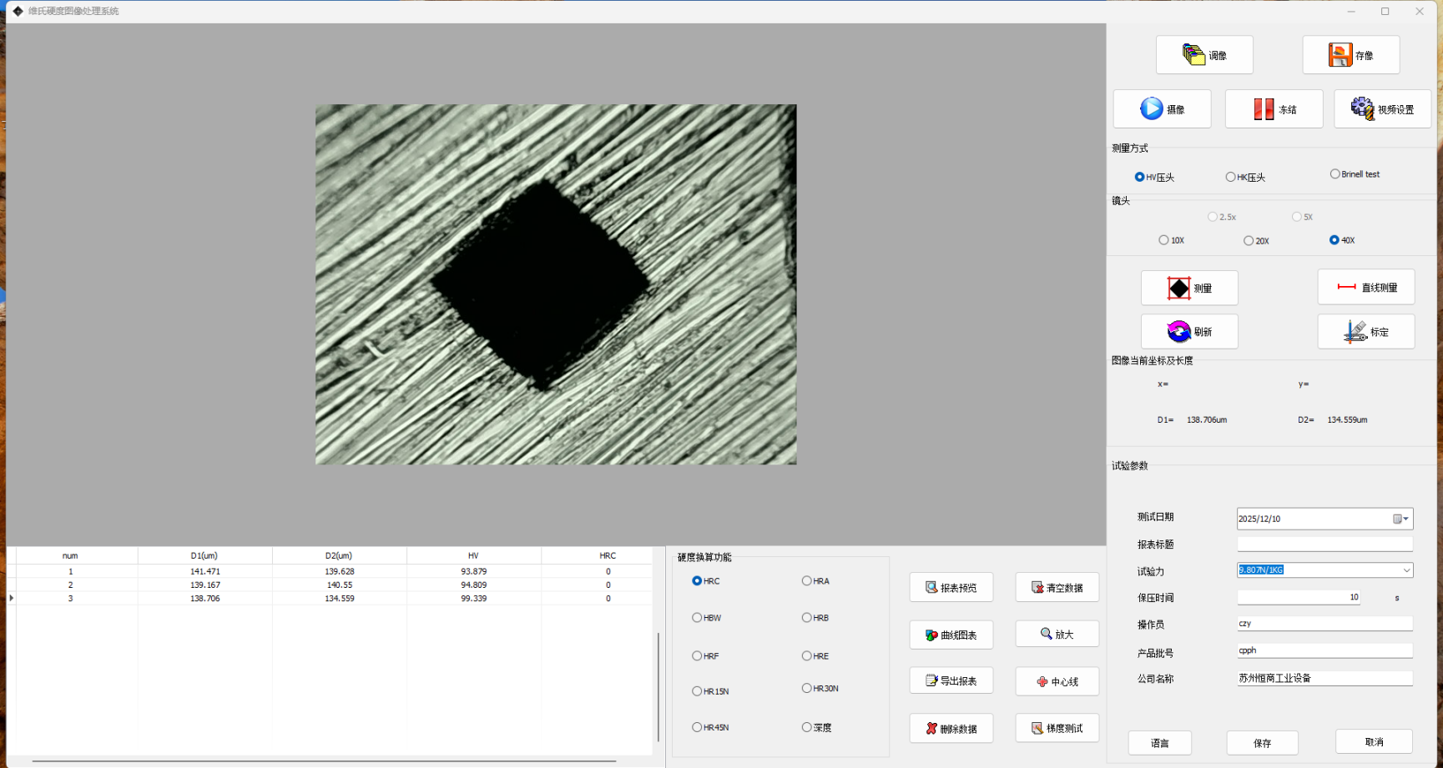Click the 报表标题 report title field
The width and height of the screenshot is (1443, 768).
click(1324, 545)
